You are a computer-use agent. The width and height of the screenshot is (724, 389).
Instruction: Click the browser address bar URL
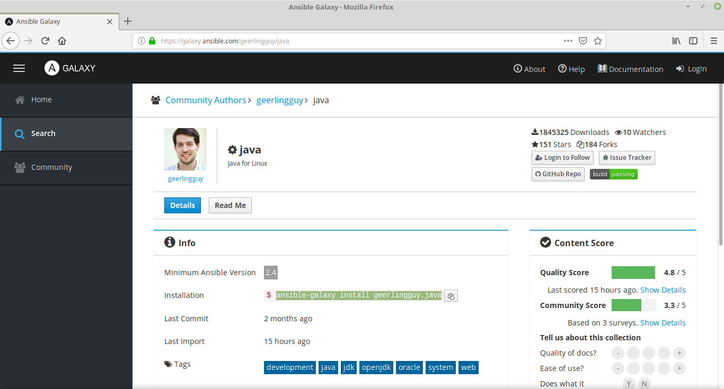click(225, 41)
